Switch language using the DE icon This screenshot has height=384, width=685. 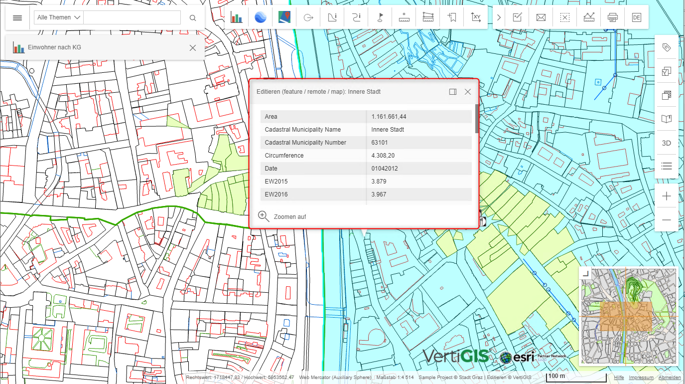pyautogui.click(x=636, y=17)
